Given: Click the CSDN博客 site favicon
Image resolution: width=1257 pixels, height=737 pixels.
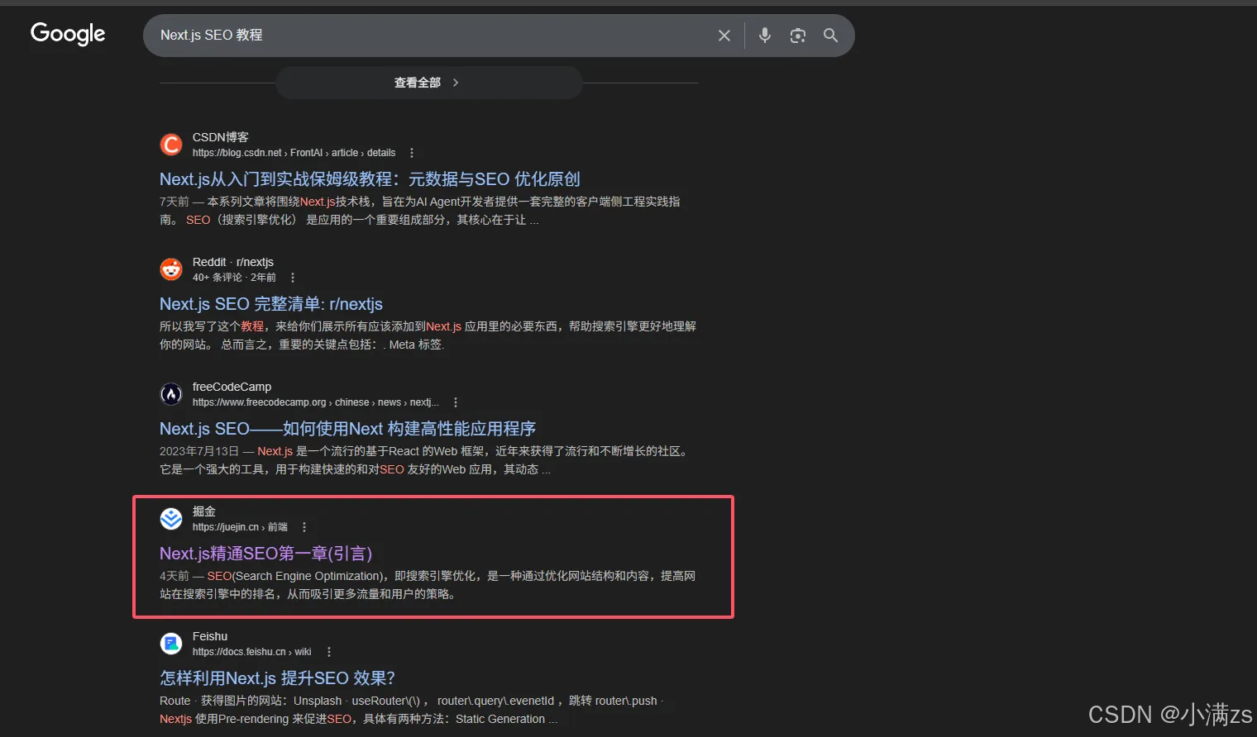Looking at the screenshot, I should pyautogui.click(x=170, y=144).
